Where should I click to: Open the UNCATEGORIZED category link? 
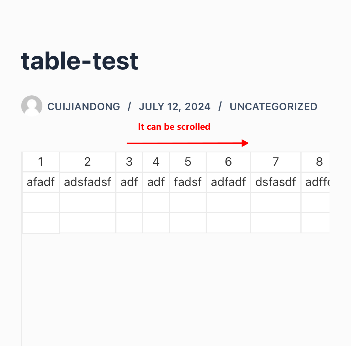coord(273,107)
